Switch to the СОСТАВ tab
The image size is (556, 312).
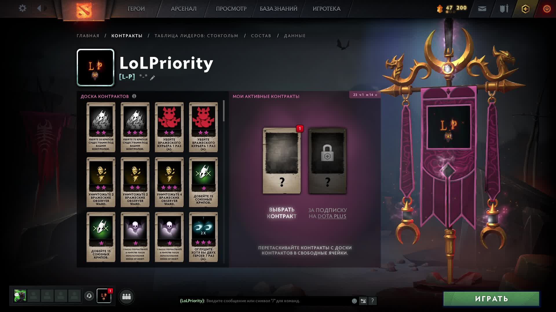click(261, 36)
